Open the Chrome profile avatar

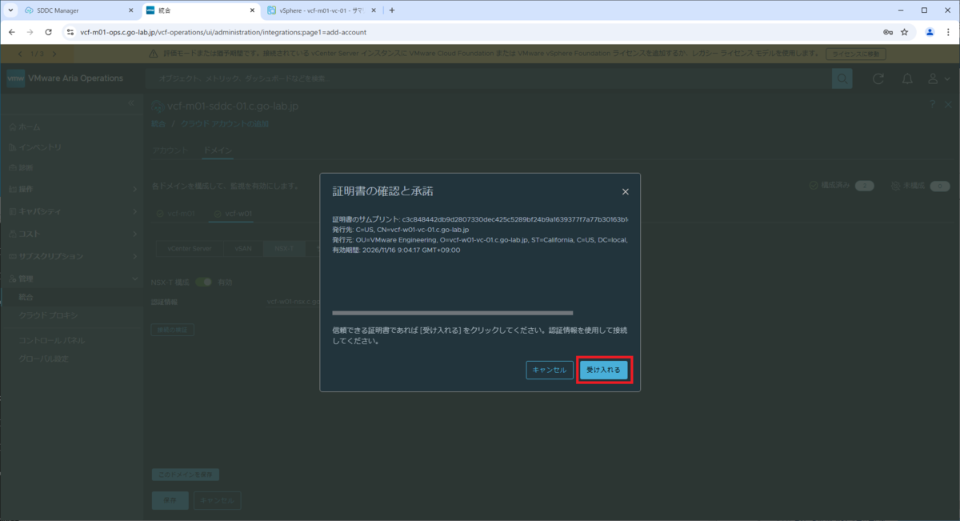(930, 33)
